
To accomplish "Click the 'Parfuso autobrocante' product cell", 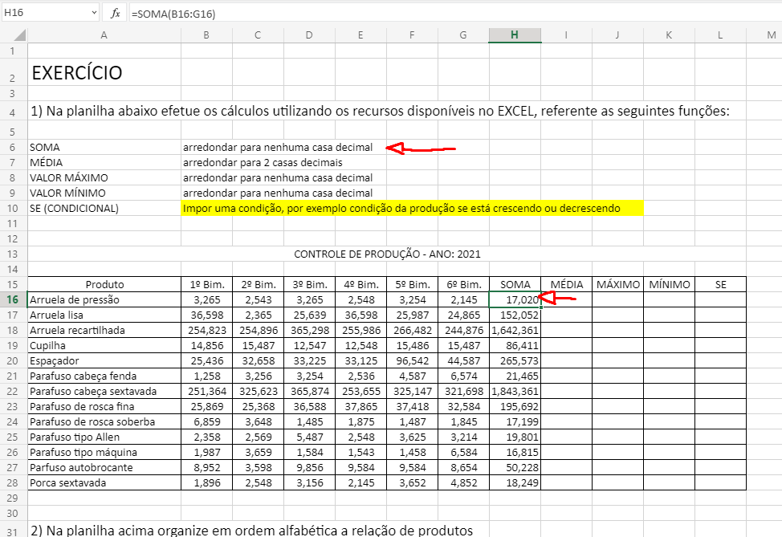I will coord(104,468).
